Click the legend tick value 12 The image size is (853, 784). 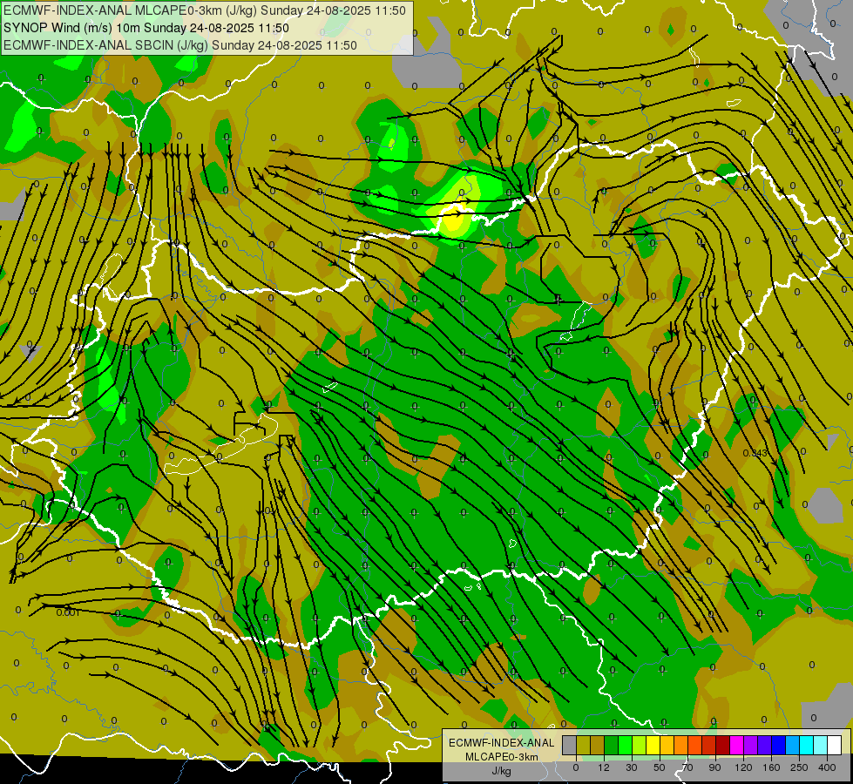click(x=604, y=767)
